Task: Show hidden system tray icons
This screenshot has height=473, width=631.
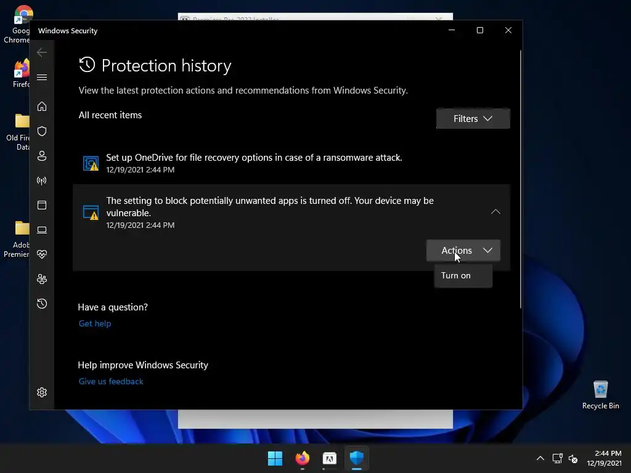Action: [540, 458]
